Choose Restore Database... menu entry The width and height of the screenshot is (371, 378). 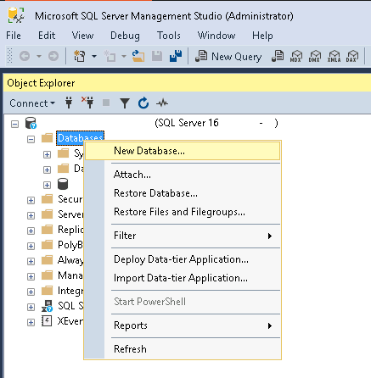(183, 193)
